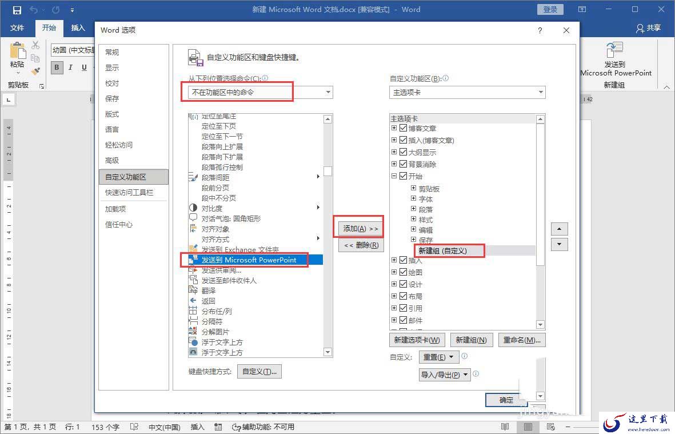Collapse the 开始 tree node
The image size is (675, 434).
point(394,176)
